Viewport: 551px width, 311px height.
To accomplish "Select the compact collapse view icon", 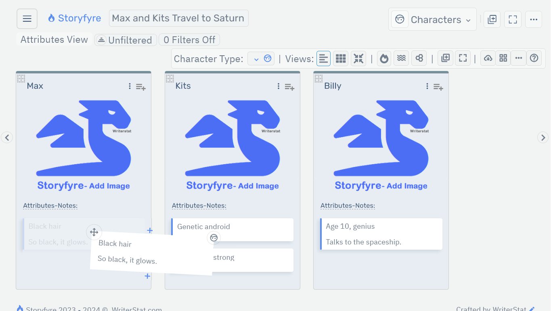I will pos(358,58).
